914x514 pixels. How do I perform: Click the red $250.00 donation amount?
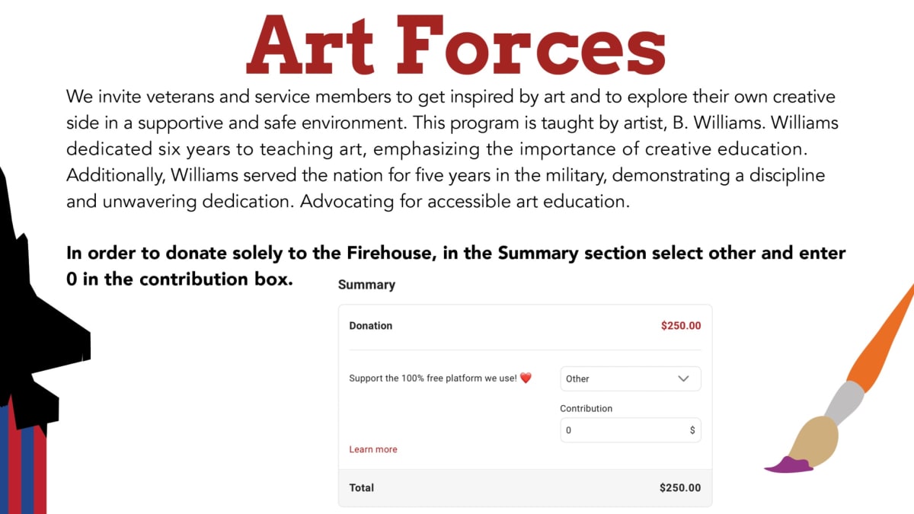681,326
